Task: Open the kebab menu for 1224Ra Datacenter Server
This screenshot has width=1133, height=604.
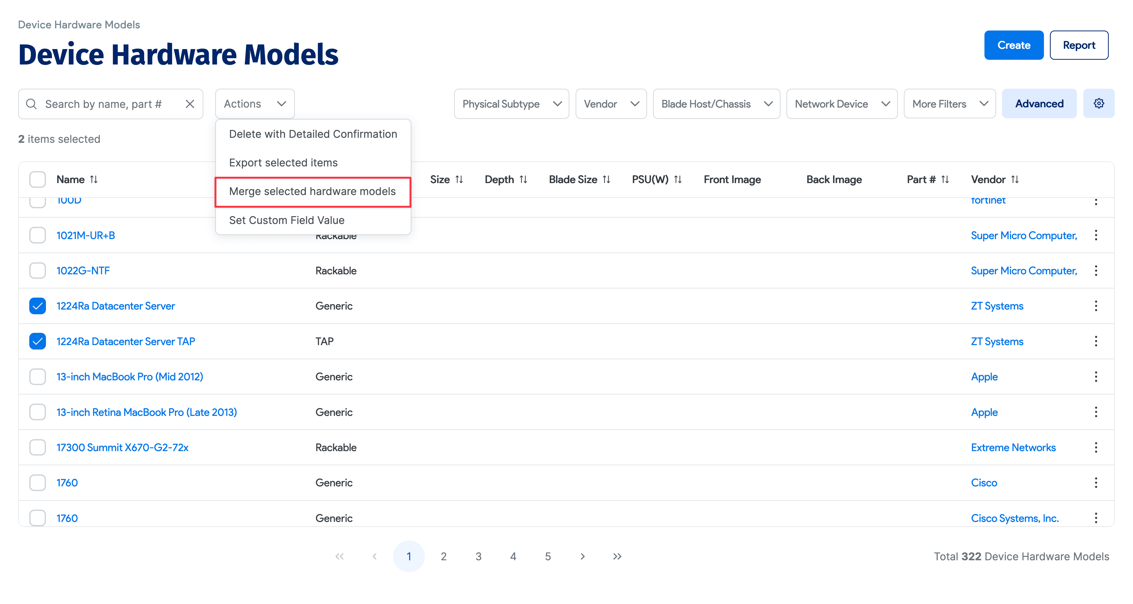Action: 1096,305
